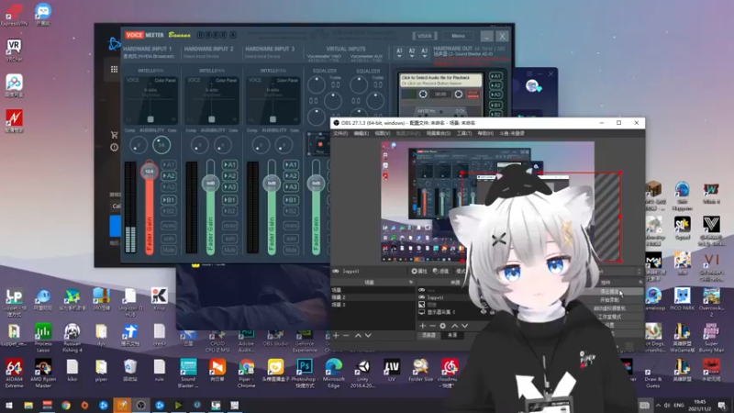Add a new scene with OBS scenes plus icon
Viewport: 734px width, 413px height.
coord(336,335)
